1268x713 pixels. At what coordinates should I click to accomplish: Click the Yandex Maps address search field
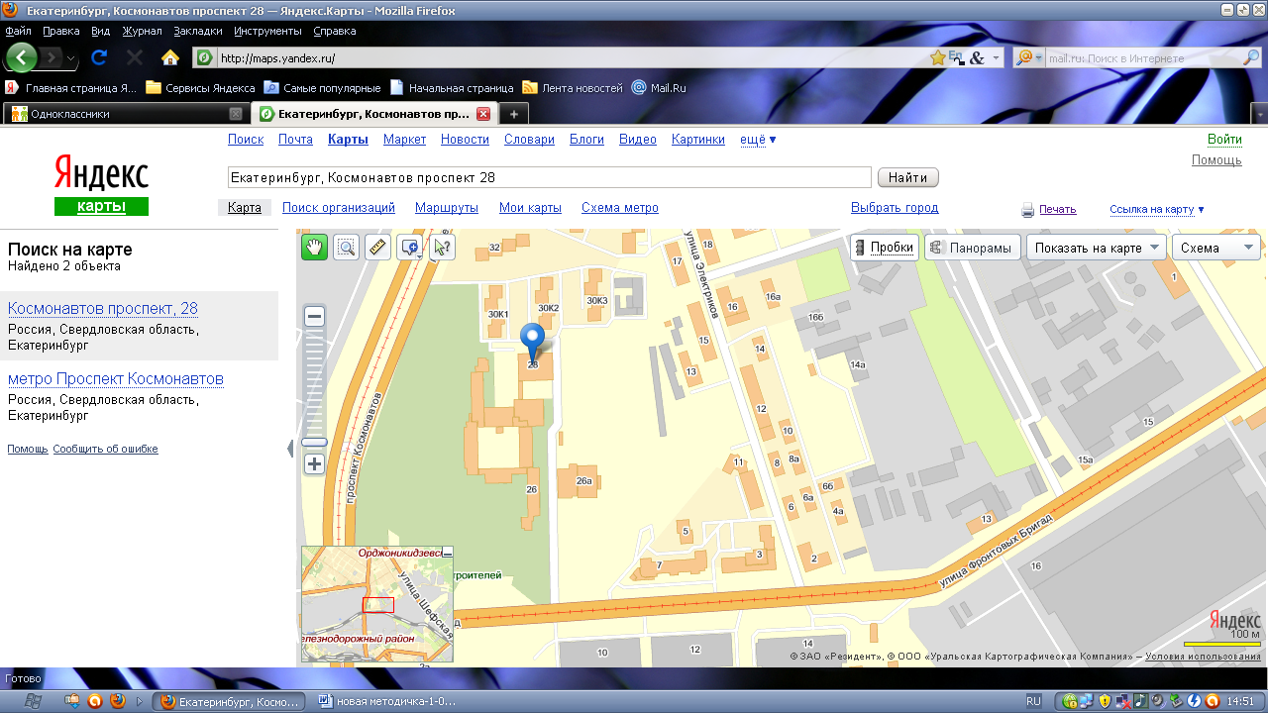[549, 177]
